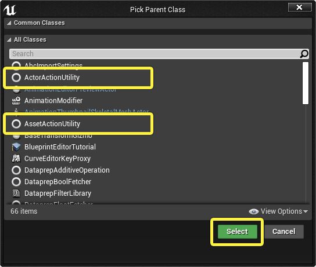Viewport: 316px width, 267px height.
Task: Click the Unreal Engine logo icon
Action: point(10,10)
